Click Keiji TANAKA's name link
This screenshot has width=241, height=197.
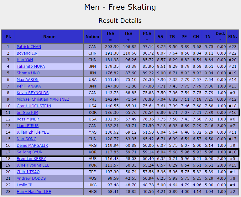[29, 86]
